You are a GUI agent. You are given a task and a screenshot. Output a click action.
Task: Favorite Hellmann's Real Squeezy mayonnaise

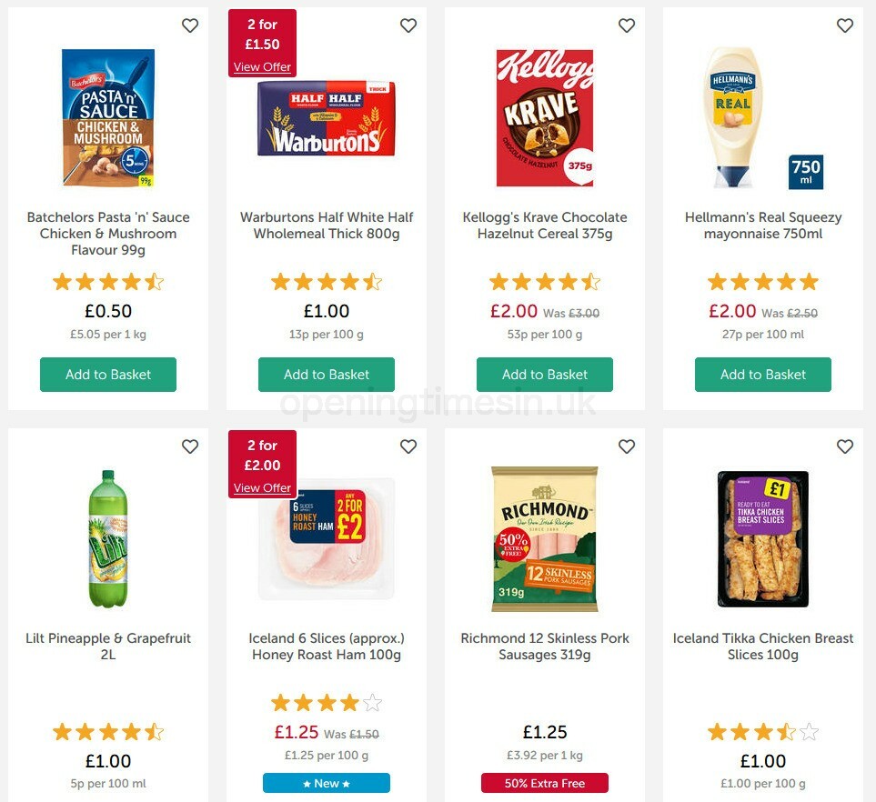845,25
